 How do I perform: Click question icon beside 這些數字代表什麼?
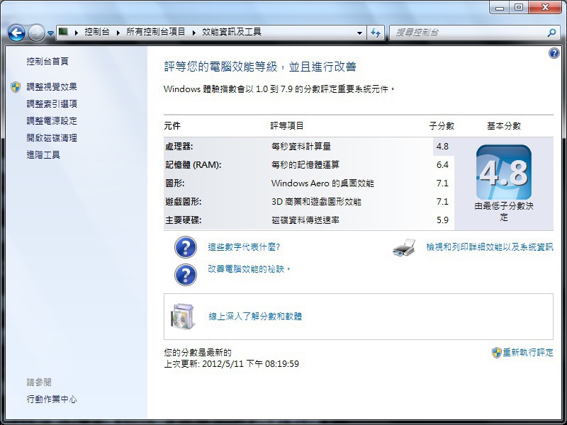click(186, 247)
